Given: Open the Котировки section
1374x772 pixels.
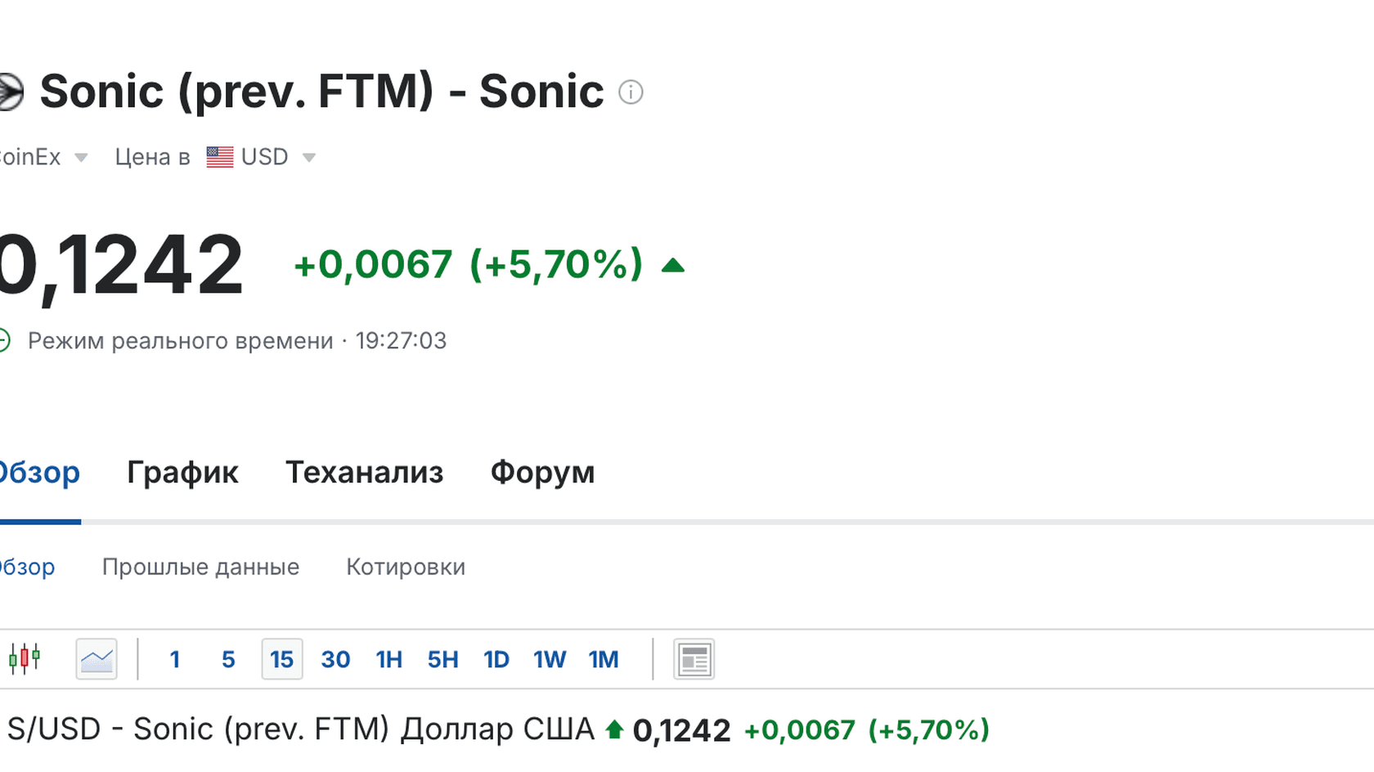Looking at the screenshot, I should click(x=406, y=566).
